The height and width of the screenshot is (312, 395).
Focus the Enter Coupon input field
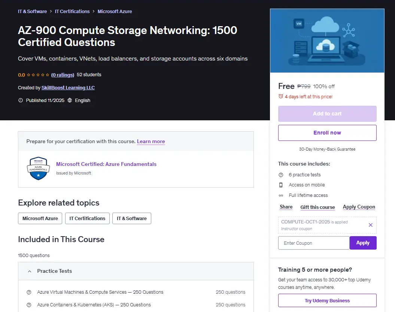coord(314,243)
